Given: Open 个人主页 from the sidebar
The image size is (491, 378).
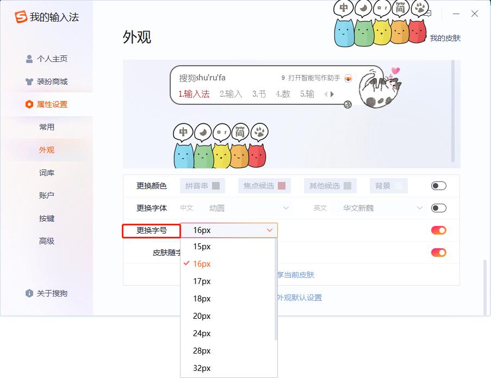Looking at the screenshot, I should [x=52, y=59].
